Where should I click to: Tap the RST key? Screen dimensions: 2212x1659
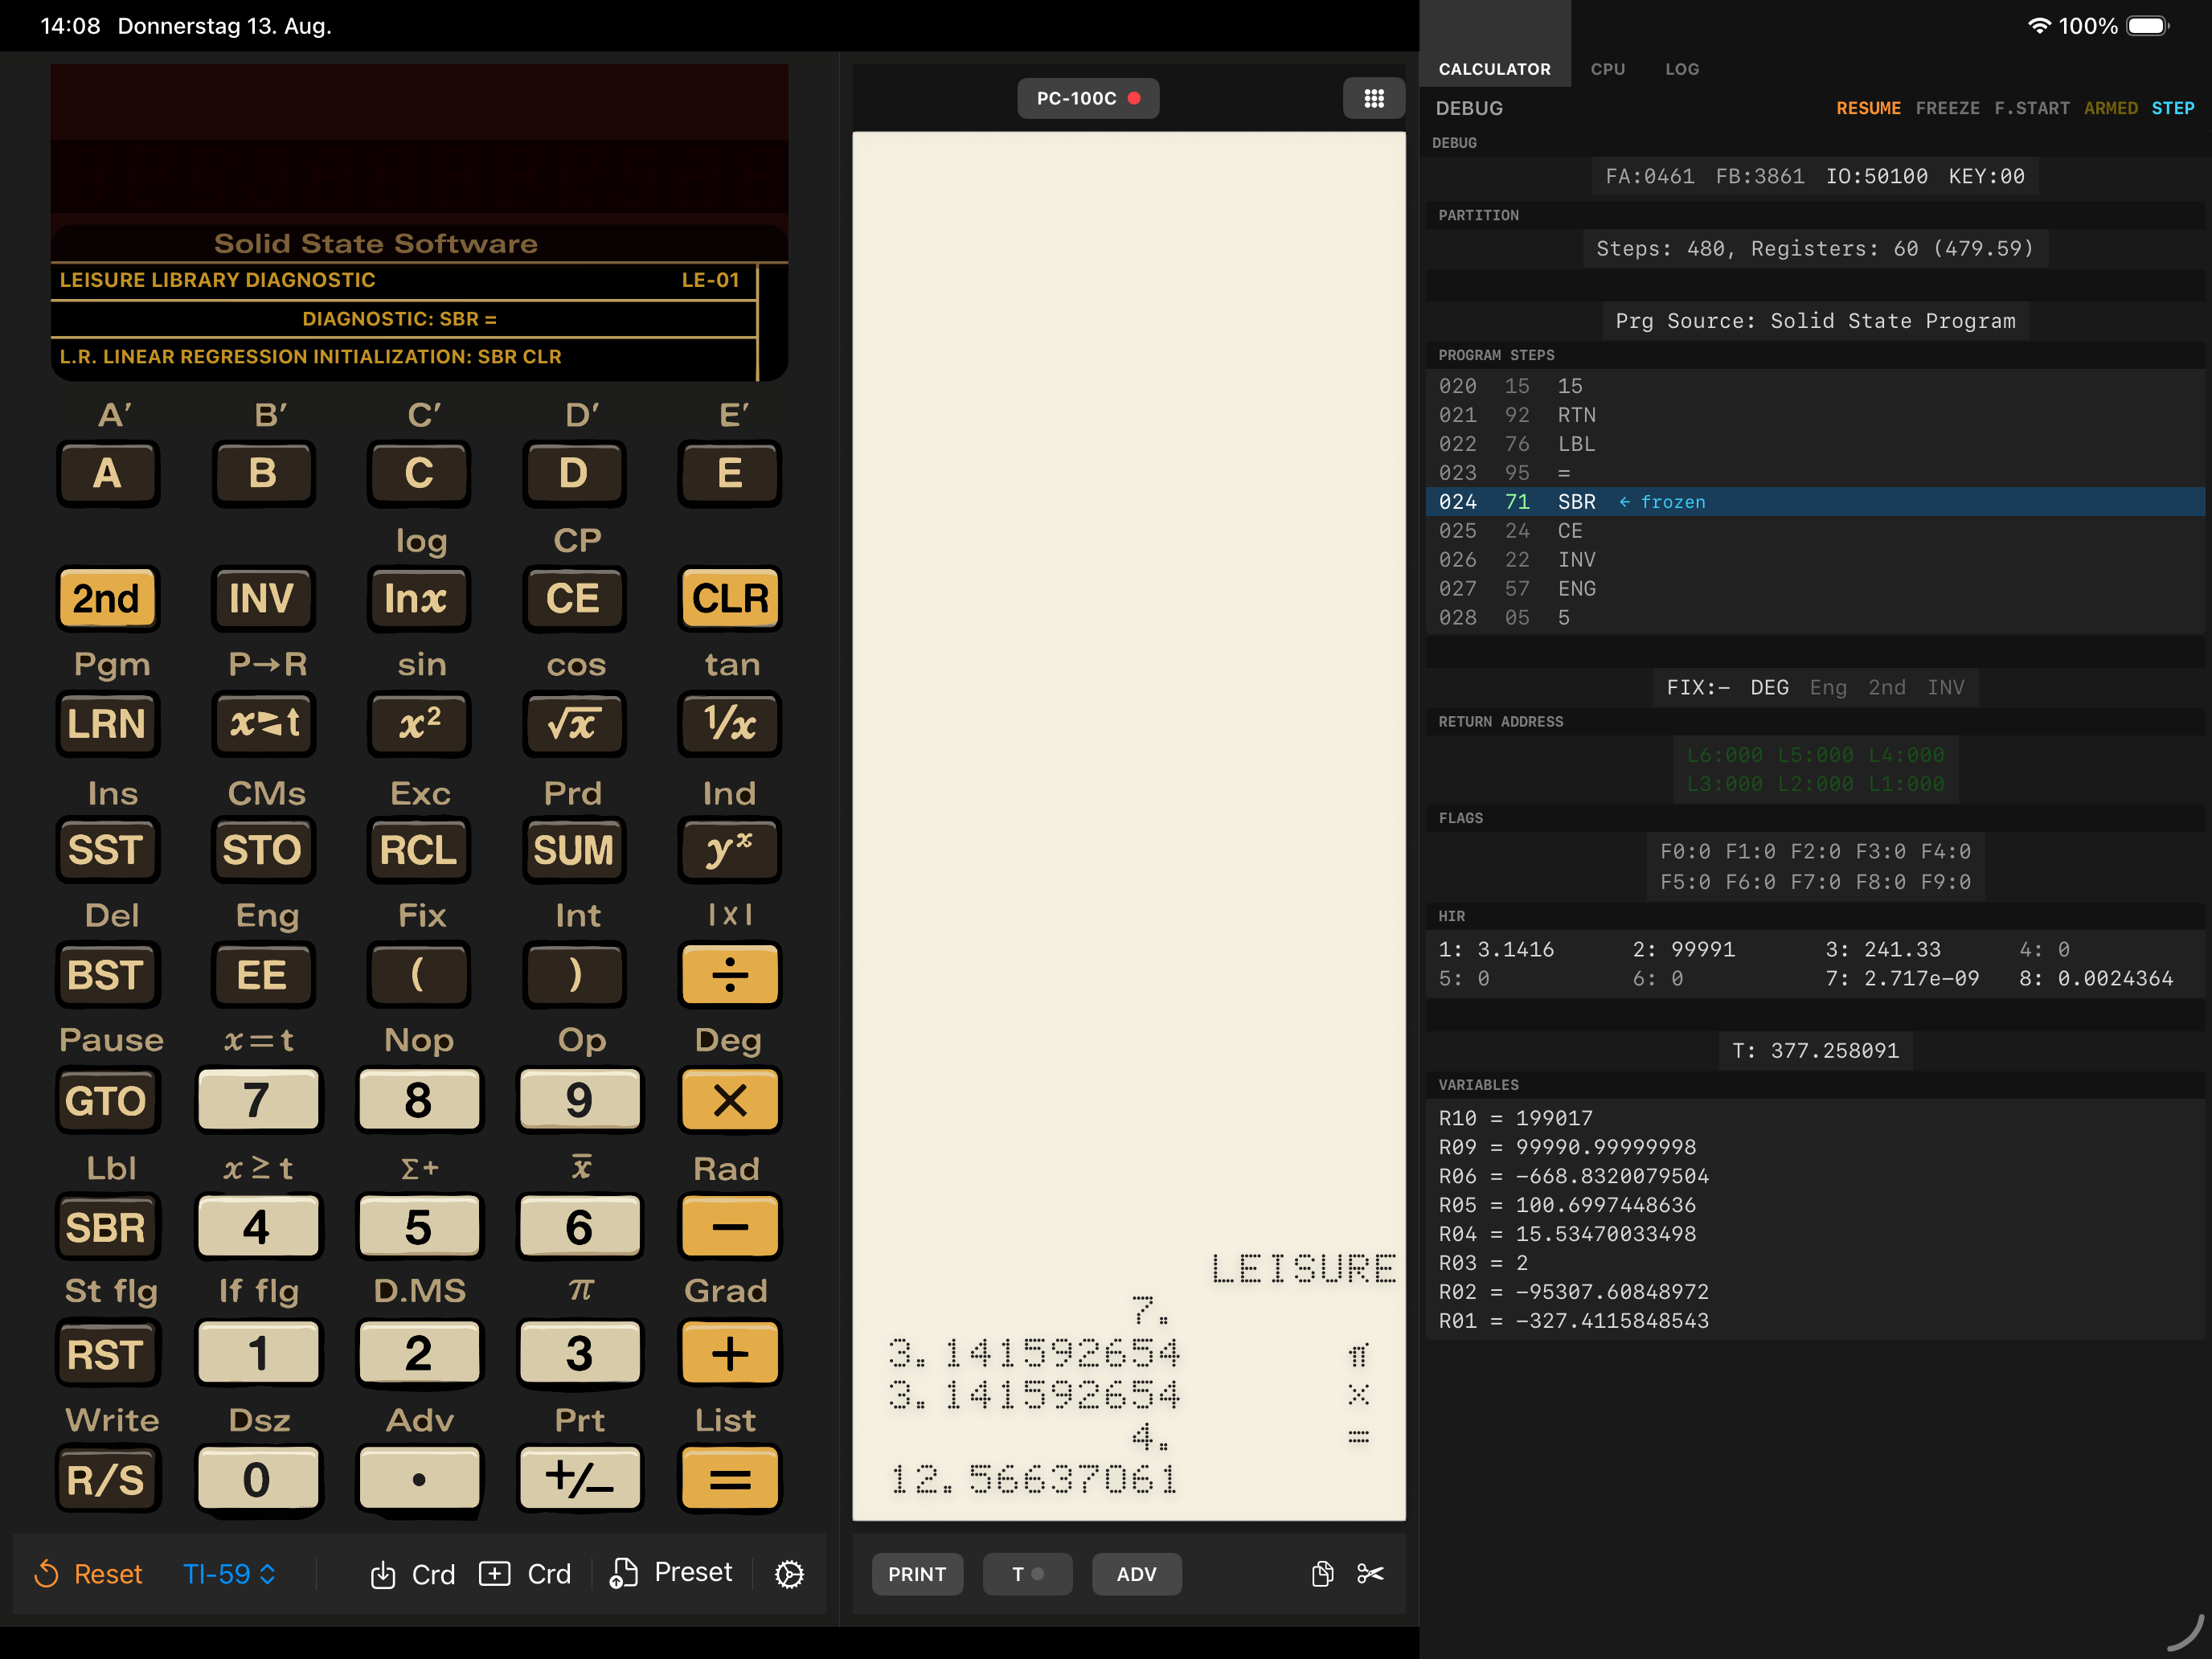tap(108, 1353)
